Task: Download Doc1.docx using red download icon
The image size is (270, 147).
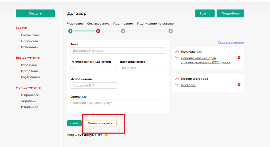Action: (x=239, y=84)
